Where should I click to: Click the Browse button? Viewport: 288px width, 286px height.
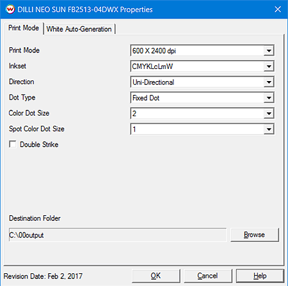tap(255, 235)
